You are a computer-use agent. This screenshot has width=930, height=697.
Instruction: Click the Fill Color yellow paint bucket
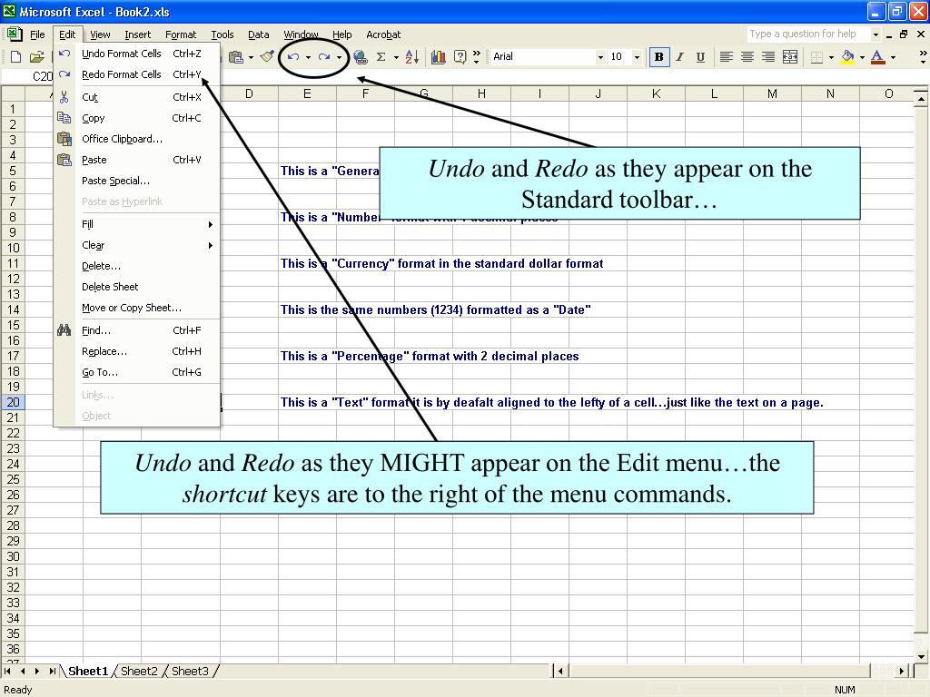847,57
